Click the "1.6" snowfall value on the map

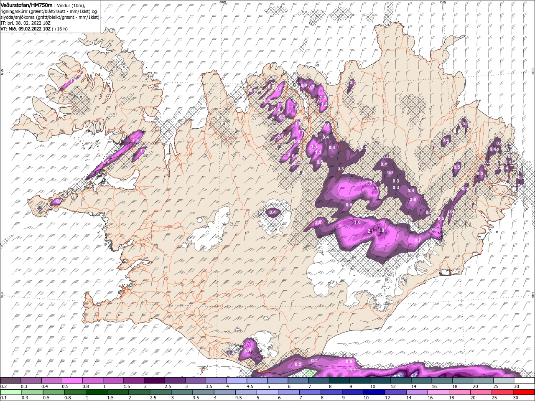tap(357, 222)
